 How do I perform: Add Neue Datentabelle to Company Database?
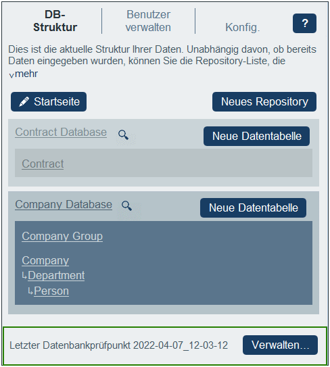[x=253, y=207]
